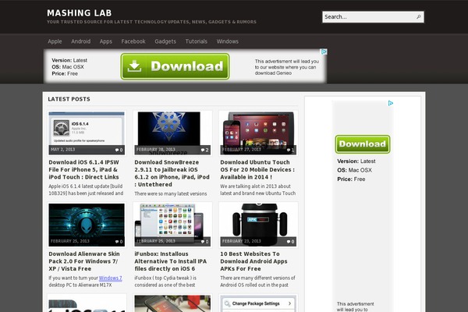Image resolution: width=468 pixels, height=312 pixels.
Task: Click the February 28, 2013 date label
Action: click(156, 150)
